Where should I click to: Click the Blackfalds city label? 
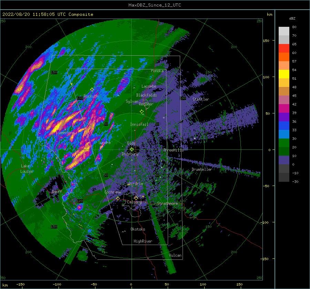coord(146,95)
